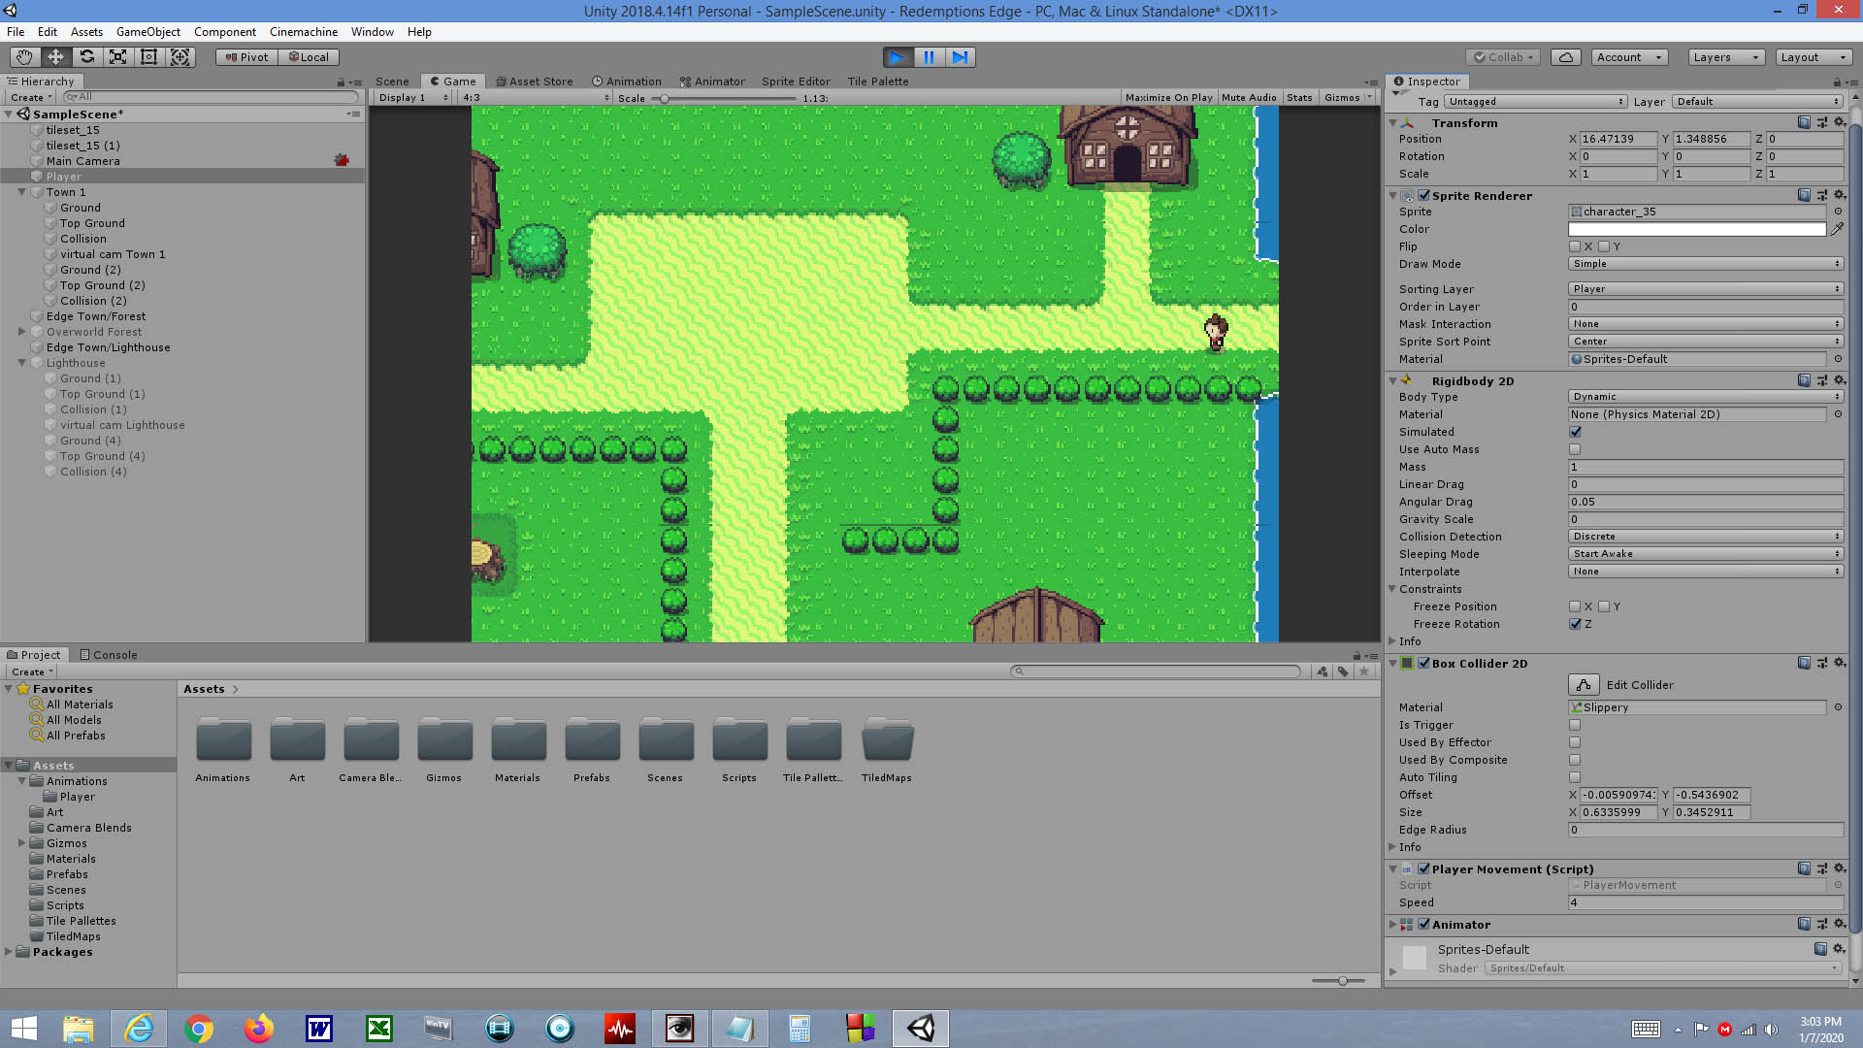Viewport: 1863px width, 1048px height.
Task: Open cloud services panel
Action: pos(1565,57)
